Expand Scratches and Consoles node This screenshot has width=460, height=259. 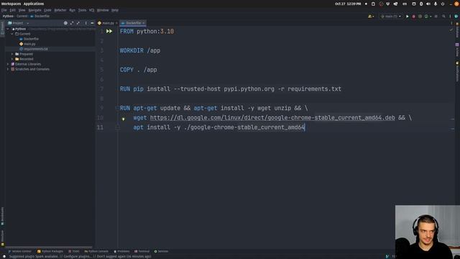click(8, 69)
